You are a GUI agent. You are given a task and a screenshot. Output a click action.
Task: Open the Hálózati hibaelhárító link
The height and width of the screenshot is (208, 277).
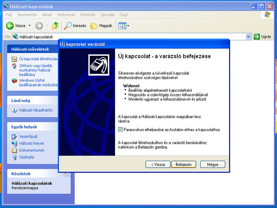(x=36, y=110)
